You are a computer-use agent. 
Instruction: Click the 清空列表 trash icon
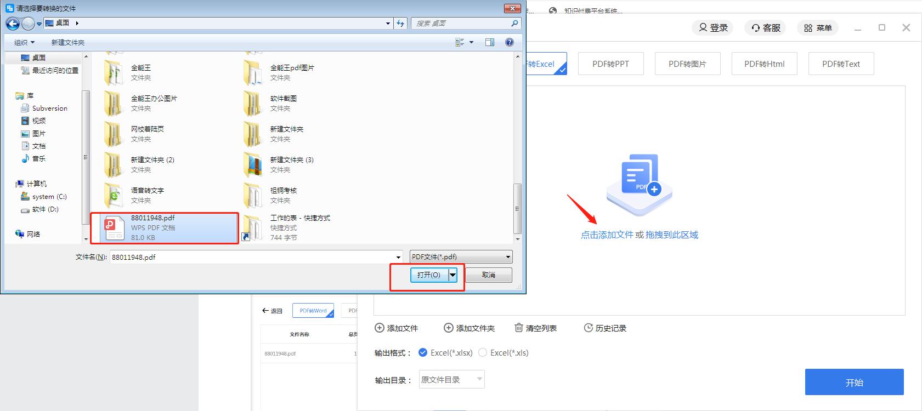point(519,328)
